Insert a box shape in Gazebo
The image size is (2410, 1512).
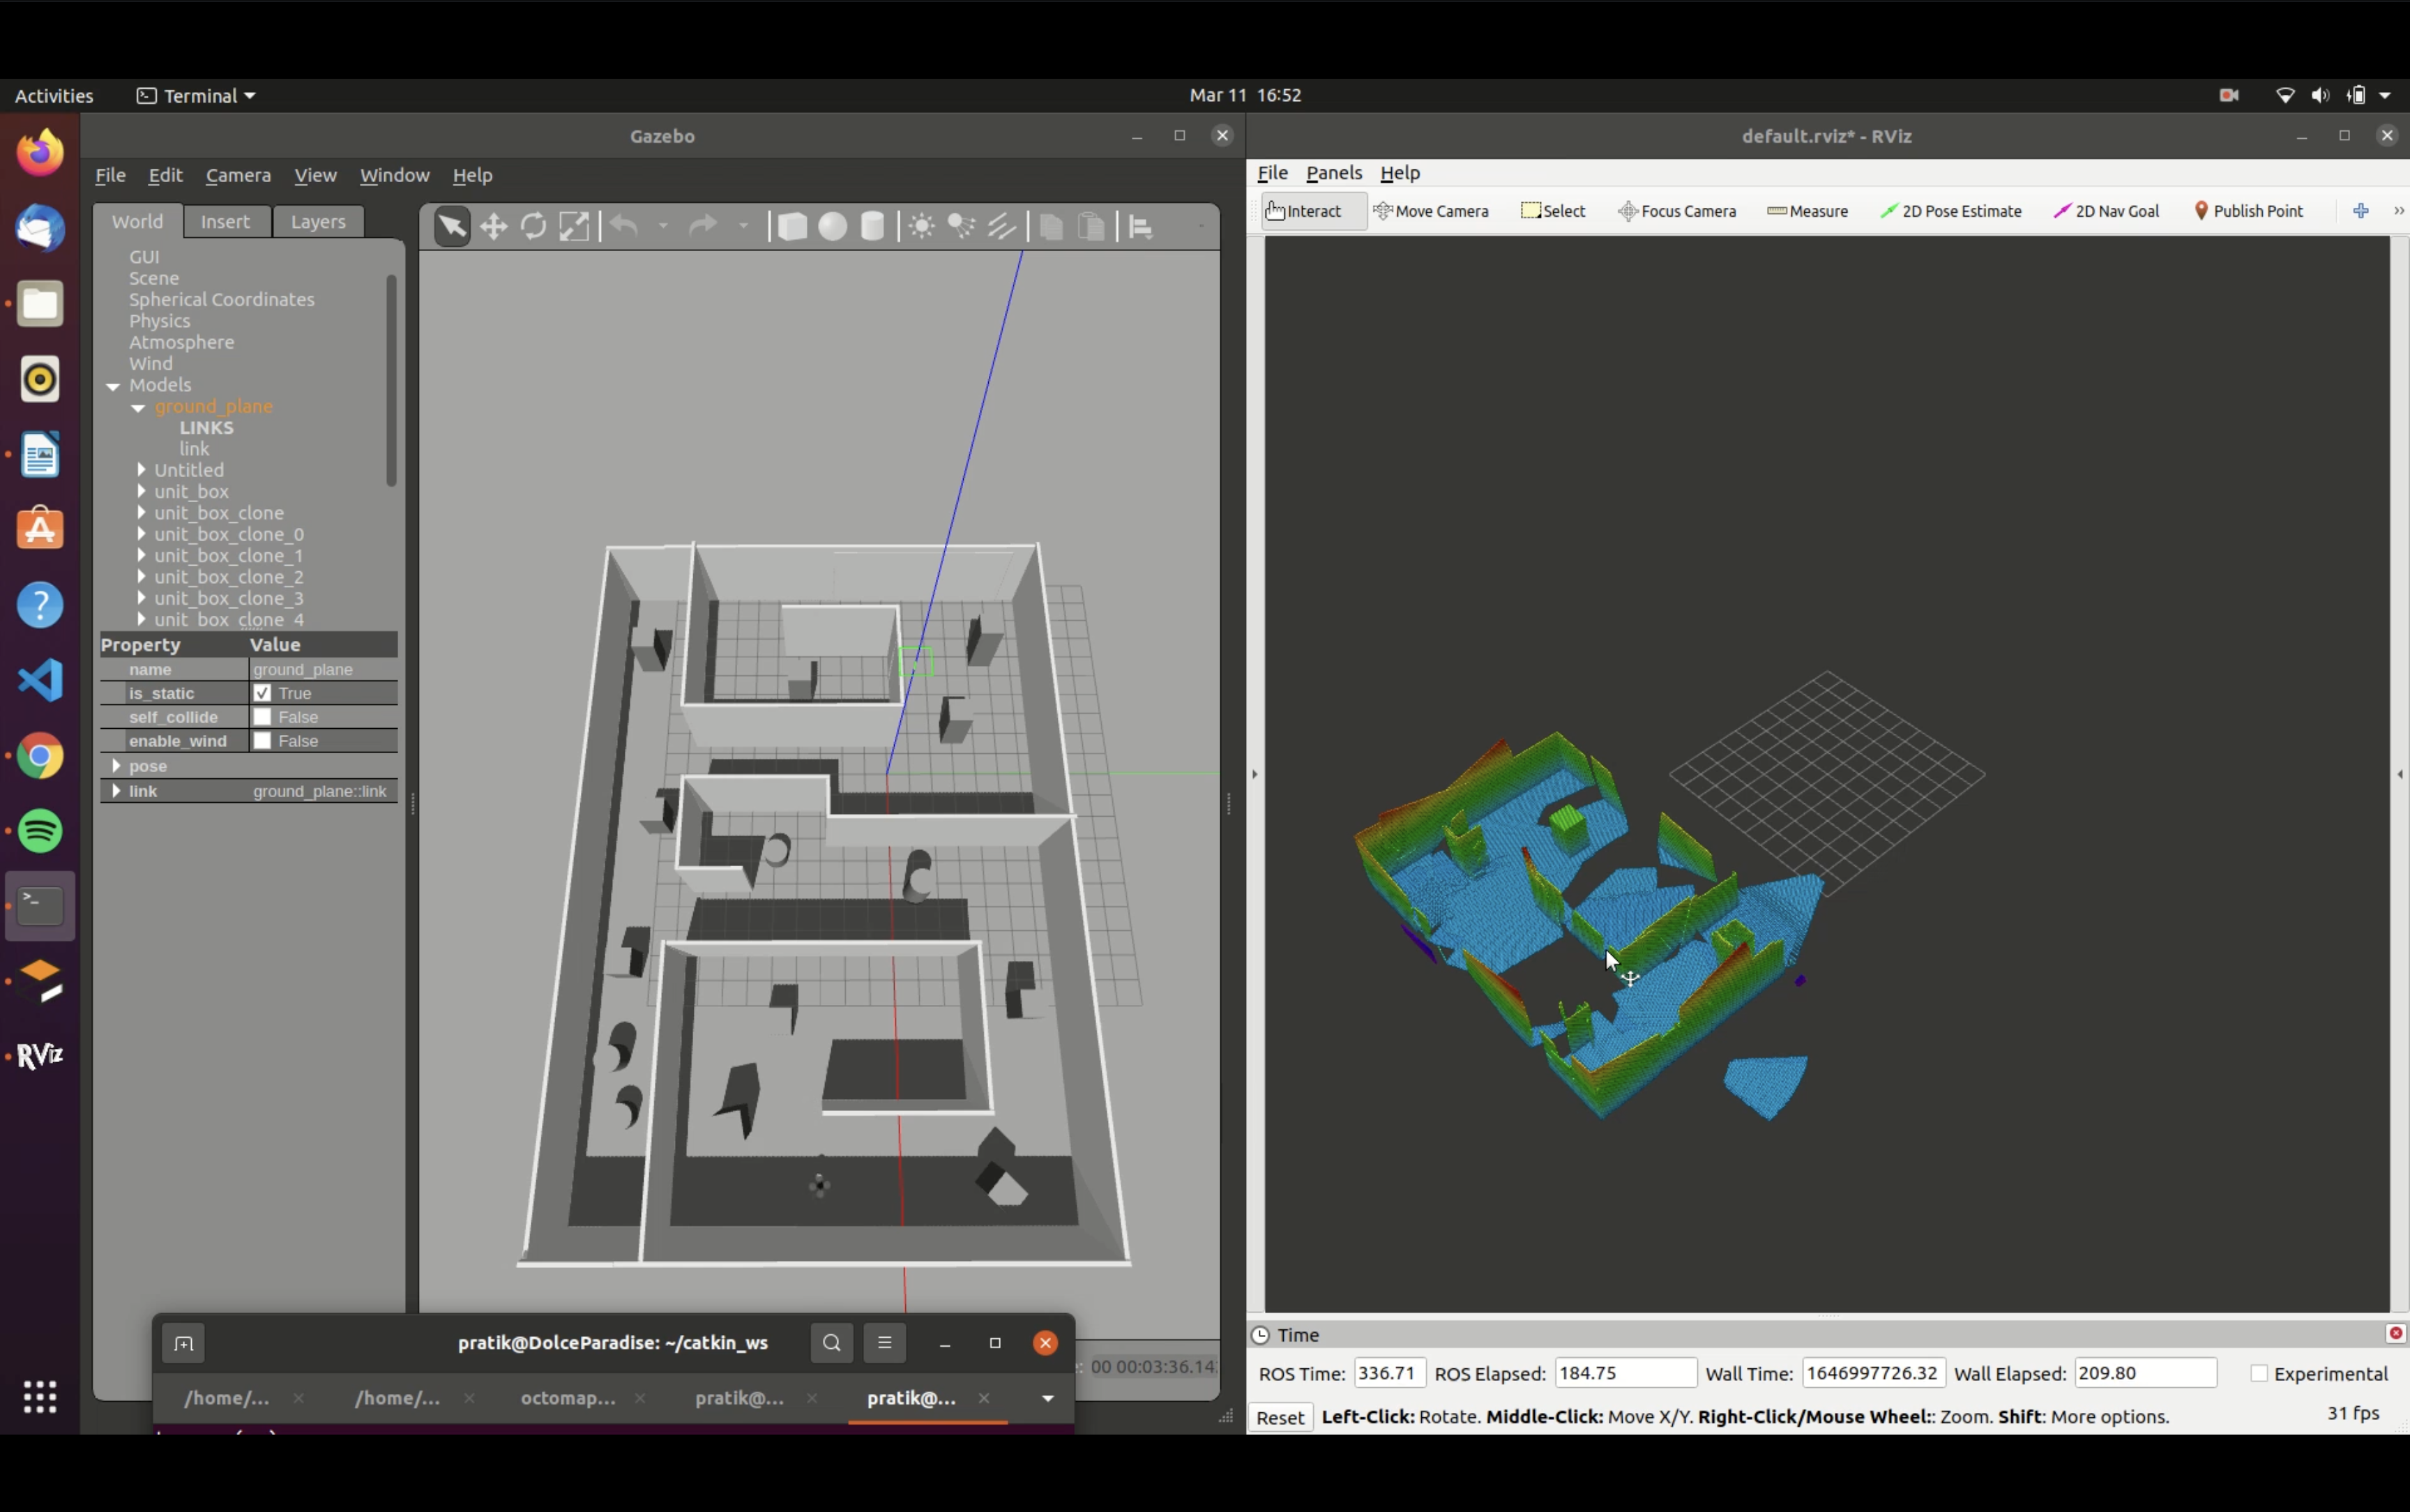(791, 227)
